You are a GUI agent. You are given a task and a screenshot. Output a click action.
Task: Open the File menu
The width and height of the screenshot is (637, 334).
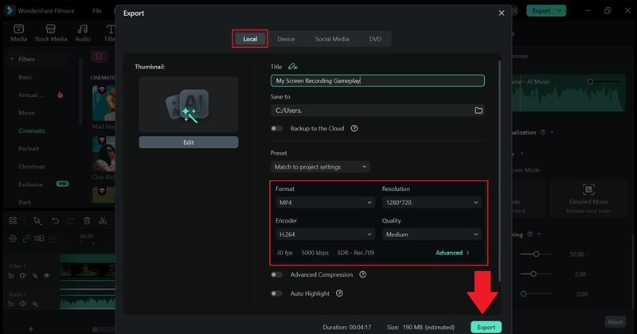coord(96,10)
